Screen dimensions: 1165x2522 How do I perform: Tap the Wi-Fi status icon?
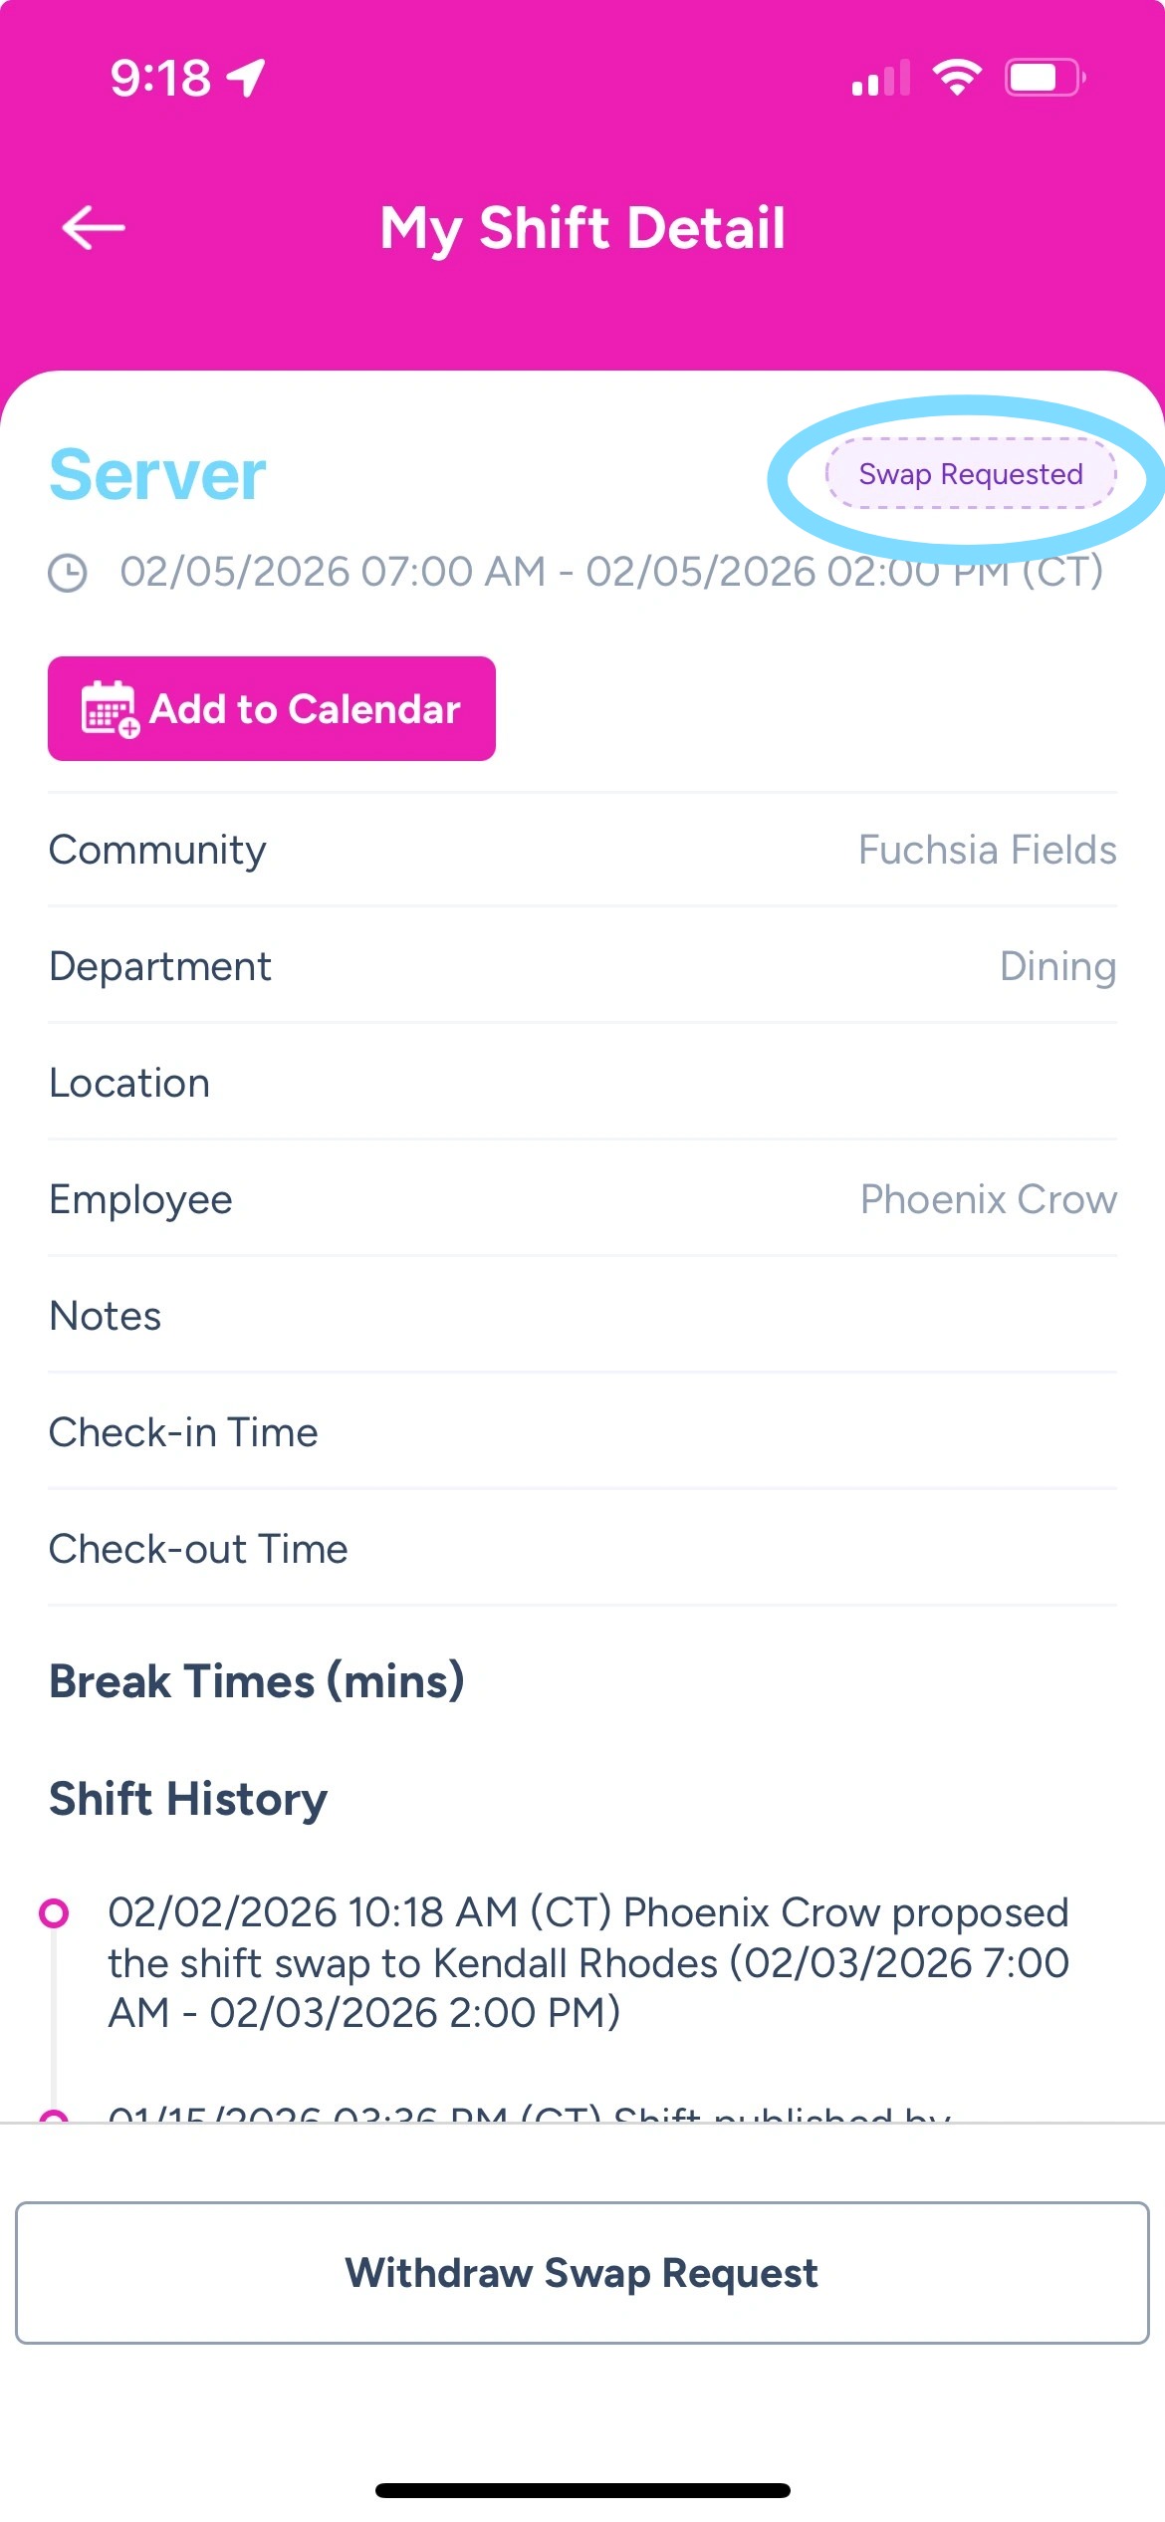pos(956,77)
